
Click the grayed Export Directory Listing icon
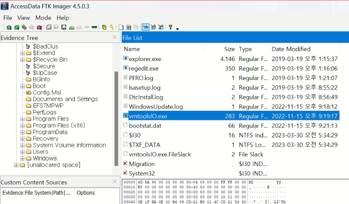click(136, 27)
